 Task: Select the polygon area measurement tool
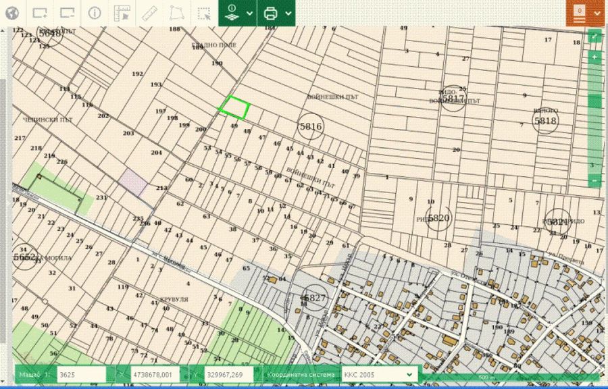point(176,13)
